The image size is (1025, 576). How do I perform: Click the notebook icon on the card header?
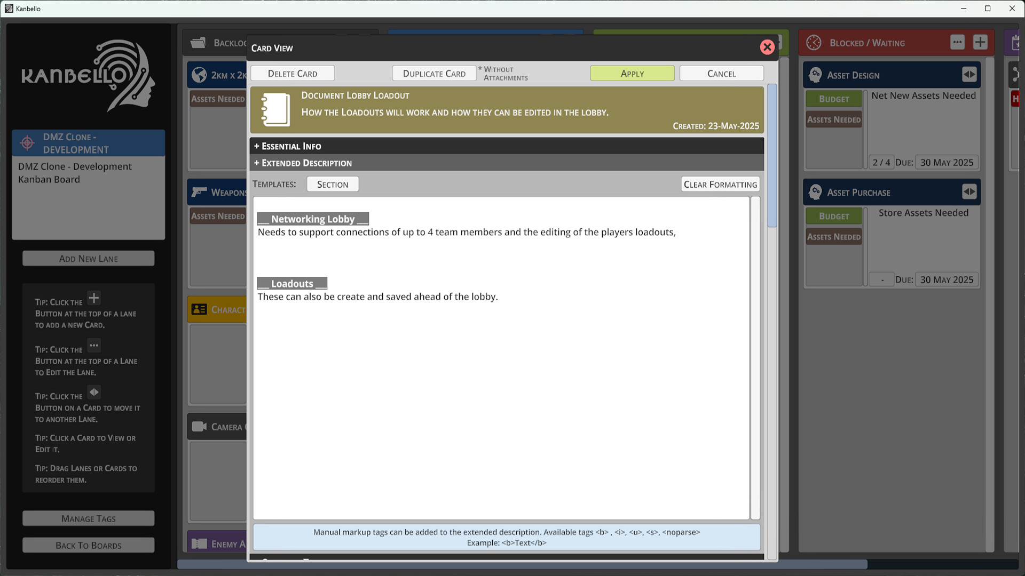click(x=275, y=110)
